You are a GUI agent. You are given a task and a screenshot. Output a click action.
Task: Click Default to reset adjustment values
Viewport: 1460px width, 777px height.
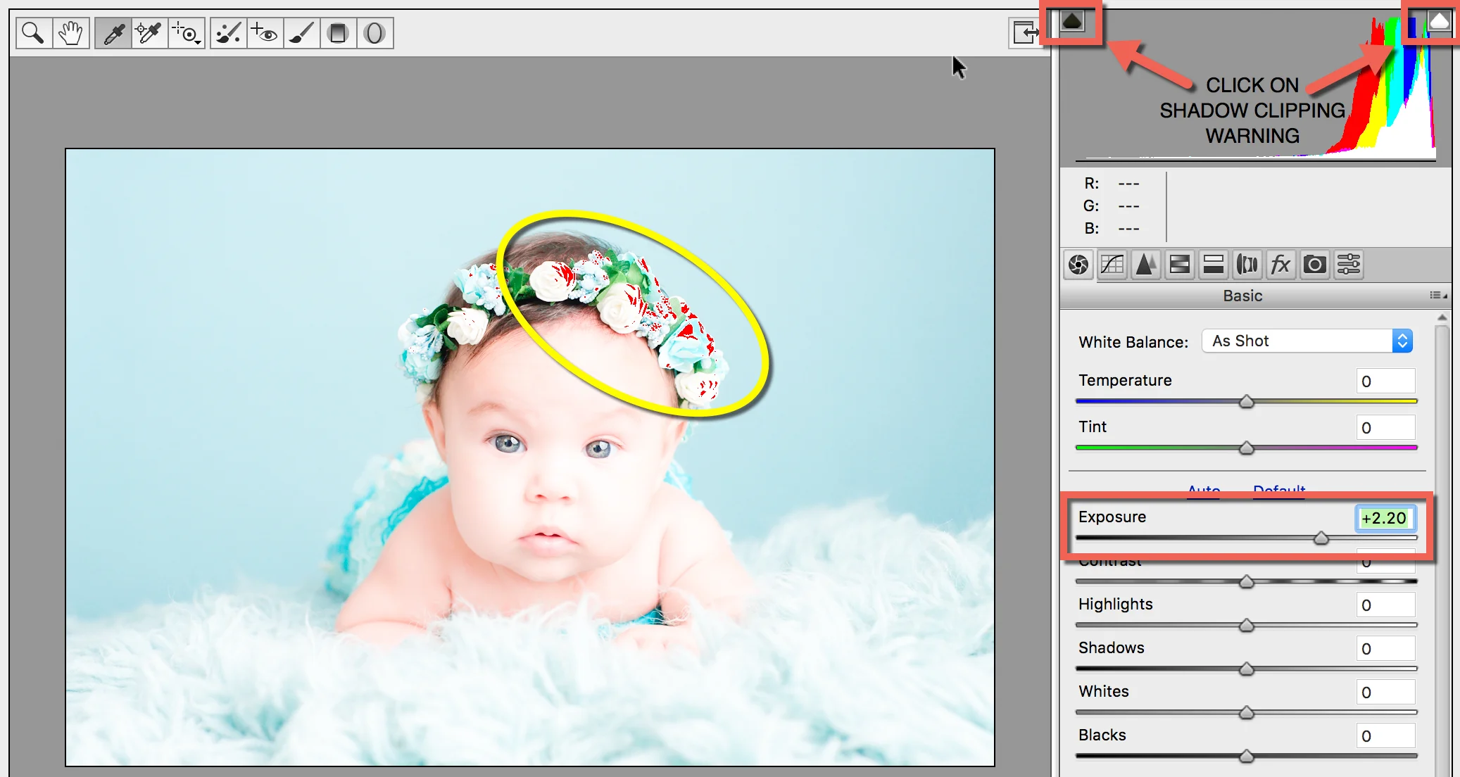1278,491
